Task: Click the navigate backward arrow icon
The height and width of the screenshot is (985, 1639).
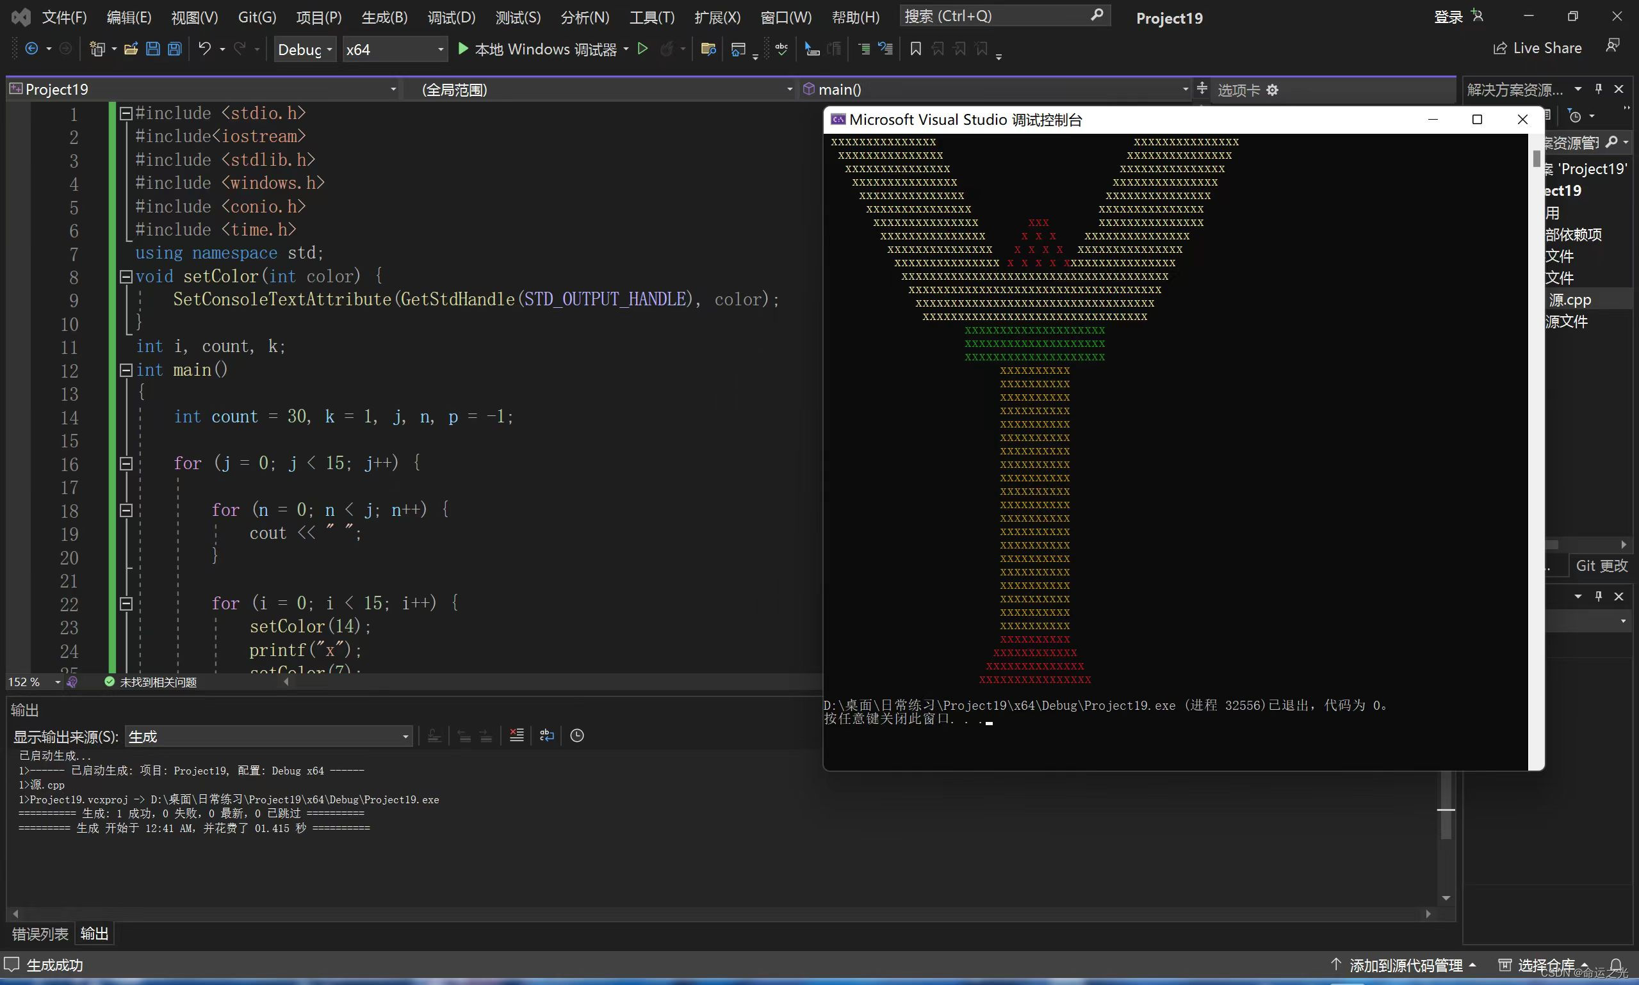Action: (31, 49)
